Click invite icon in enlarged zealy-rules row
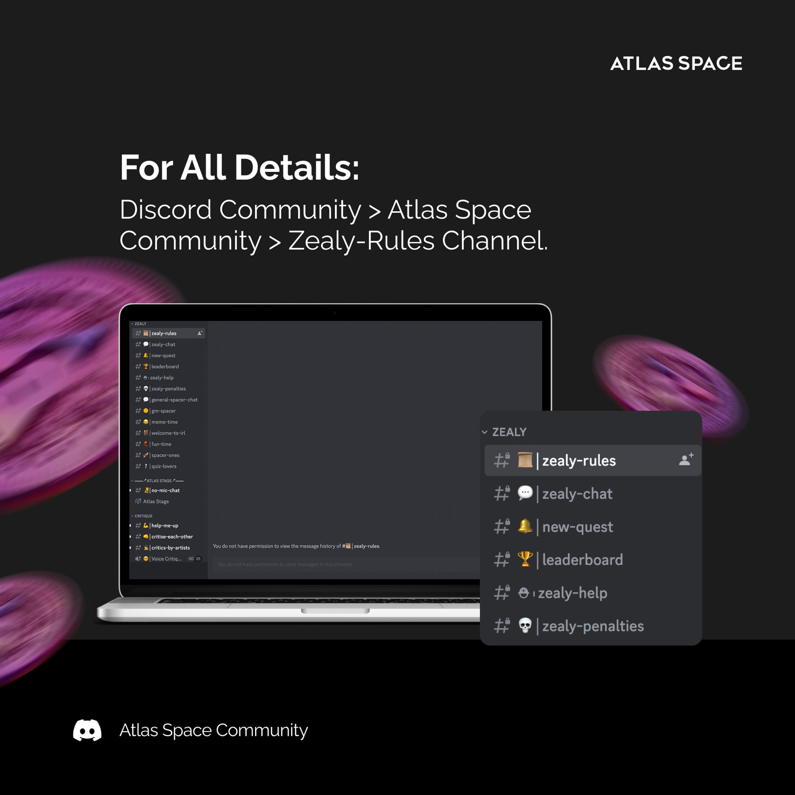The image size is (795, 795). click(686, 459)
